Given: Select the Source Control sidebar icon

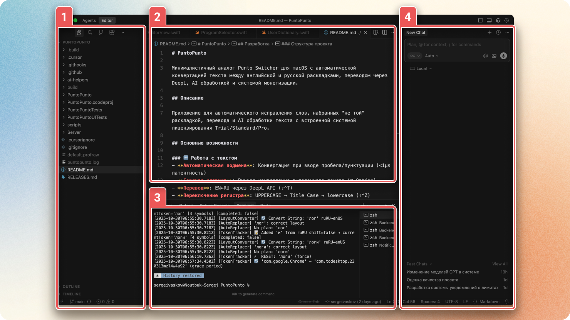Looking at the screenshot, I should pyautogui.click(x=101, y=32).
